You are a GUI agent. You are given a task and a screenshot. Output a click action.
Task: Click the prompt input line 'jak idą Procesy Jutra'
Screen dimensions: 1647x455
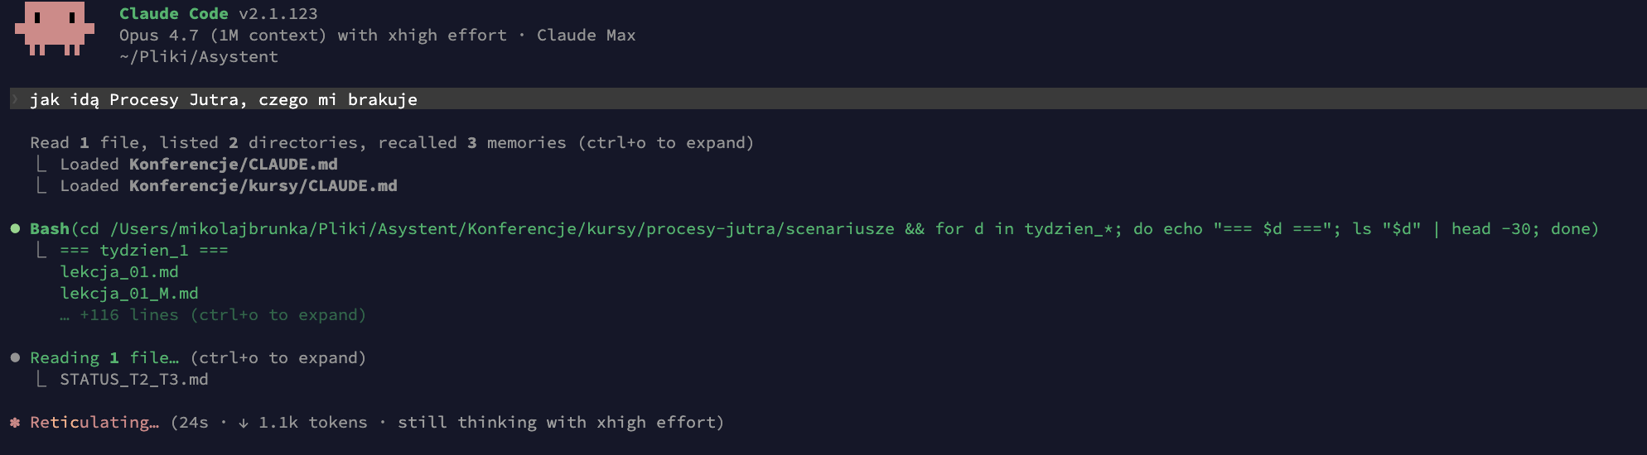[x=828, y=99]
